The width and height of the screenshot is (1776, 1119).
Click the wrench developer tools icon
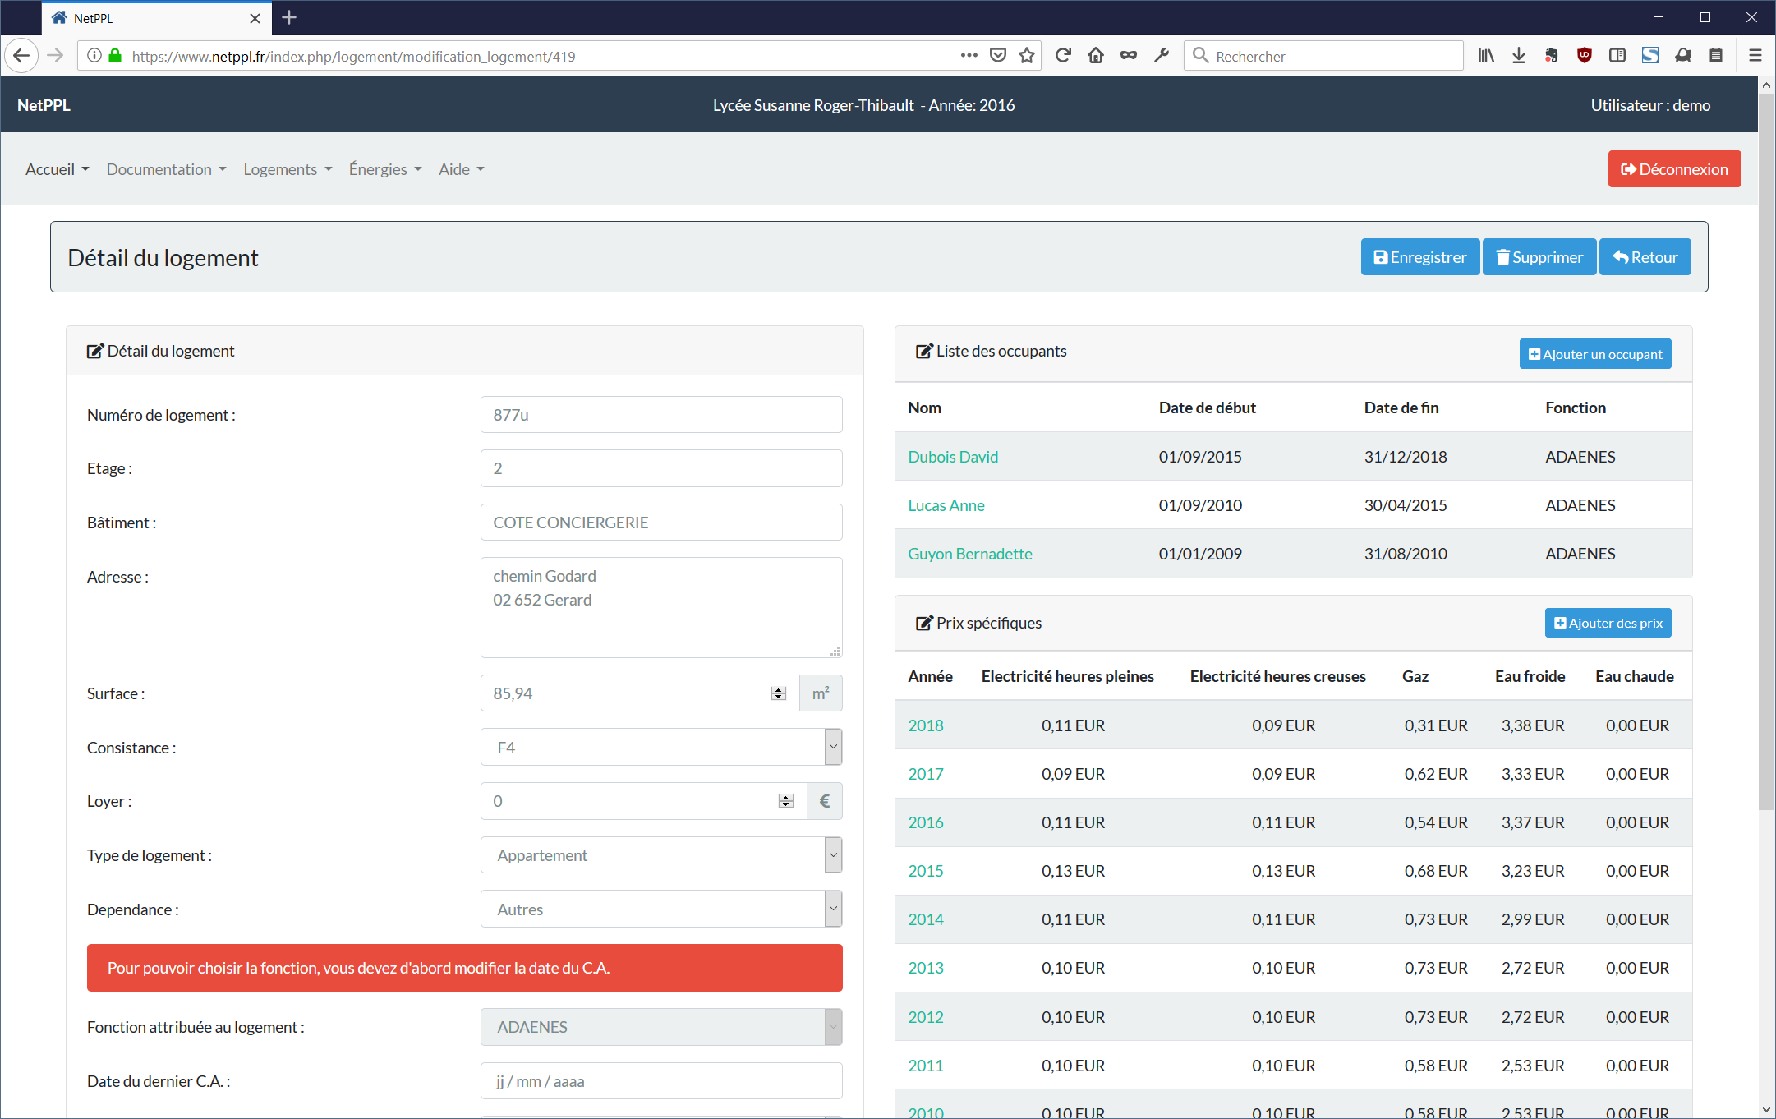[x=1162, y=56]
